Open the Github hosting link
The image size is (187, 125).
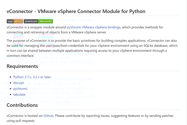tap(48, 116)
